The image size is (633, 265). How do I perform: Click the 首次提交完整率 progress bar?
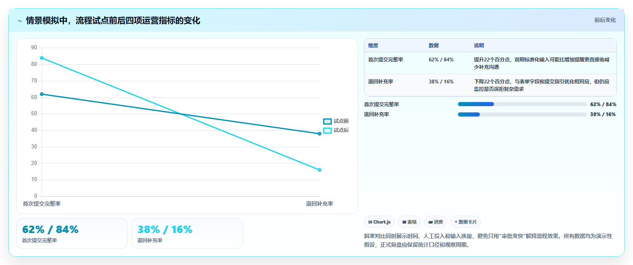[522, 104]
